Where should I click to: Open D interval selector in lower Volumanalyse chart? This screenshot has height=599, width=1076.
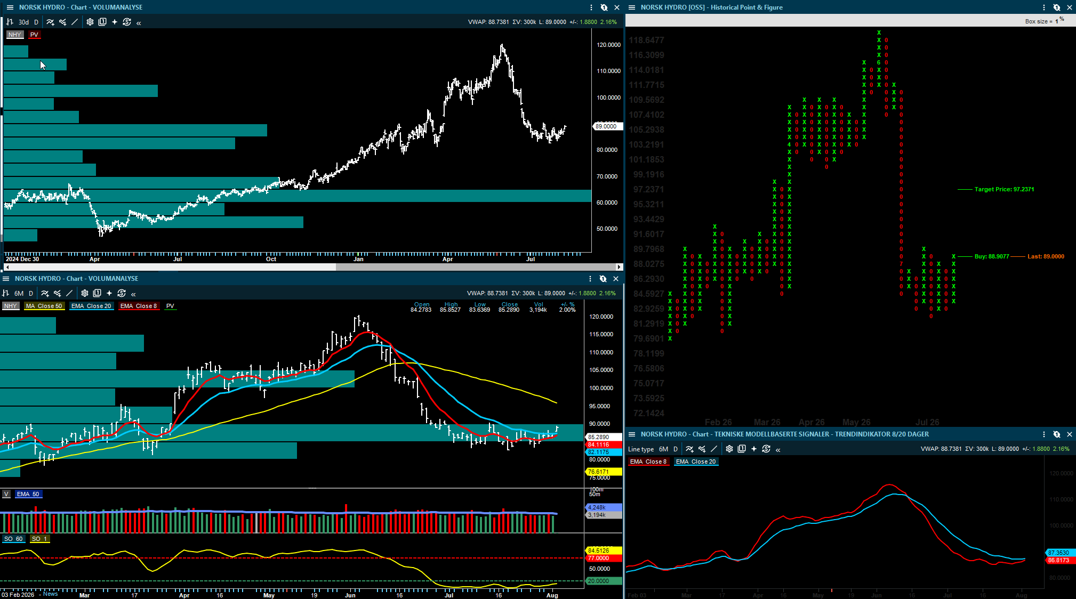(31, 293)
